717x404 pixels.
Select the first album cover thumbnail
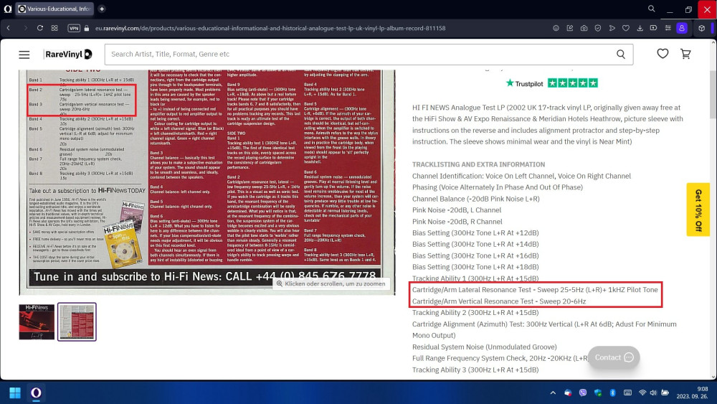pyautogui.click(x=37, y=321)
